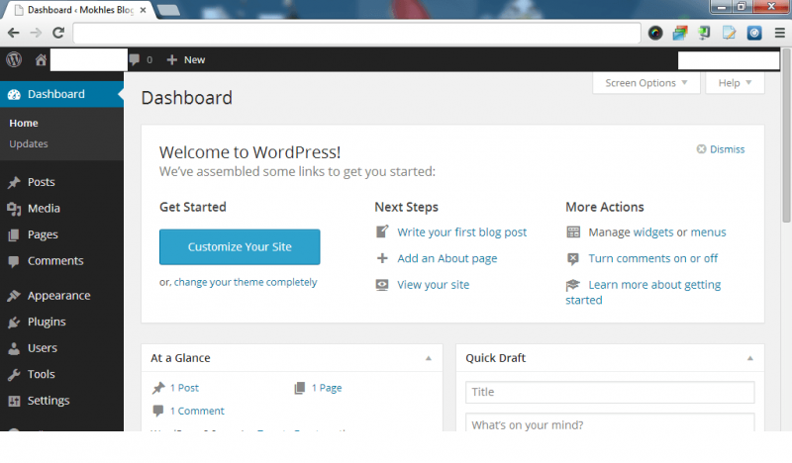Click the Customize Your Site button
The height and width of the screenshot is (463, 792).
tap(240, 247)
